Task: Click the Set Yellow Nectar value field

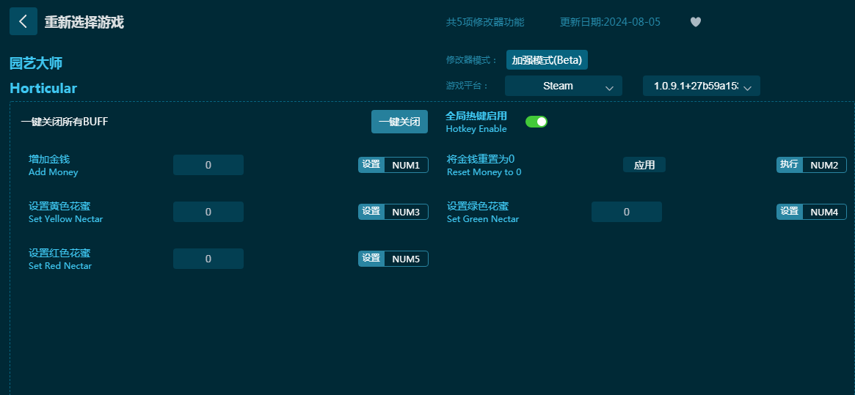Action: coord(208,212)
